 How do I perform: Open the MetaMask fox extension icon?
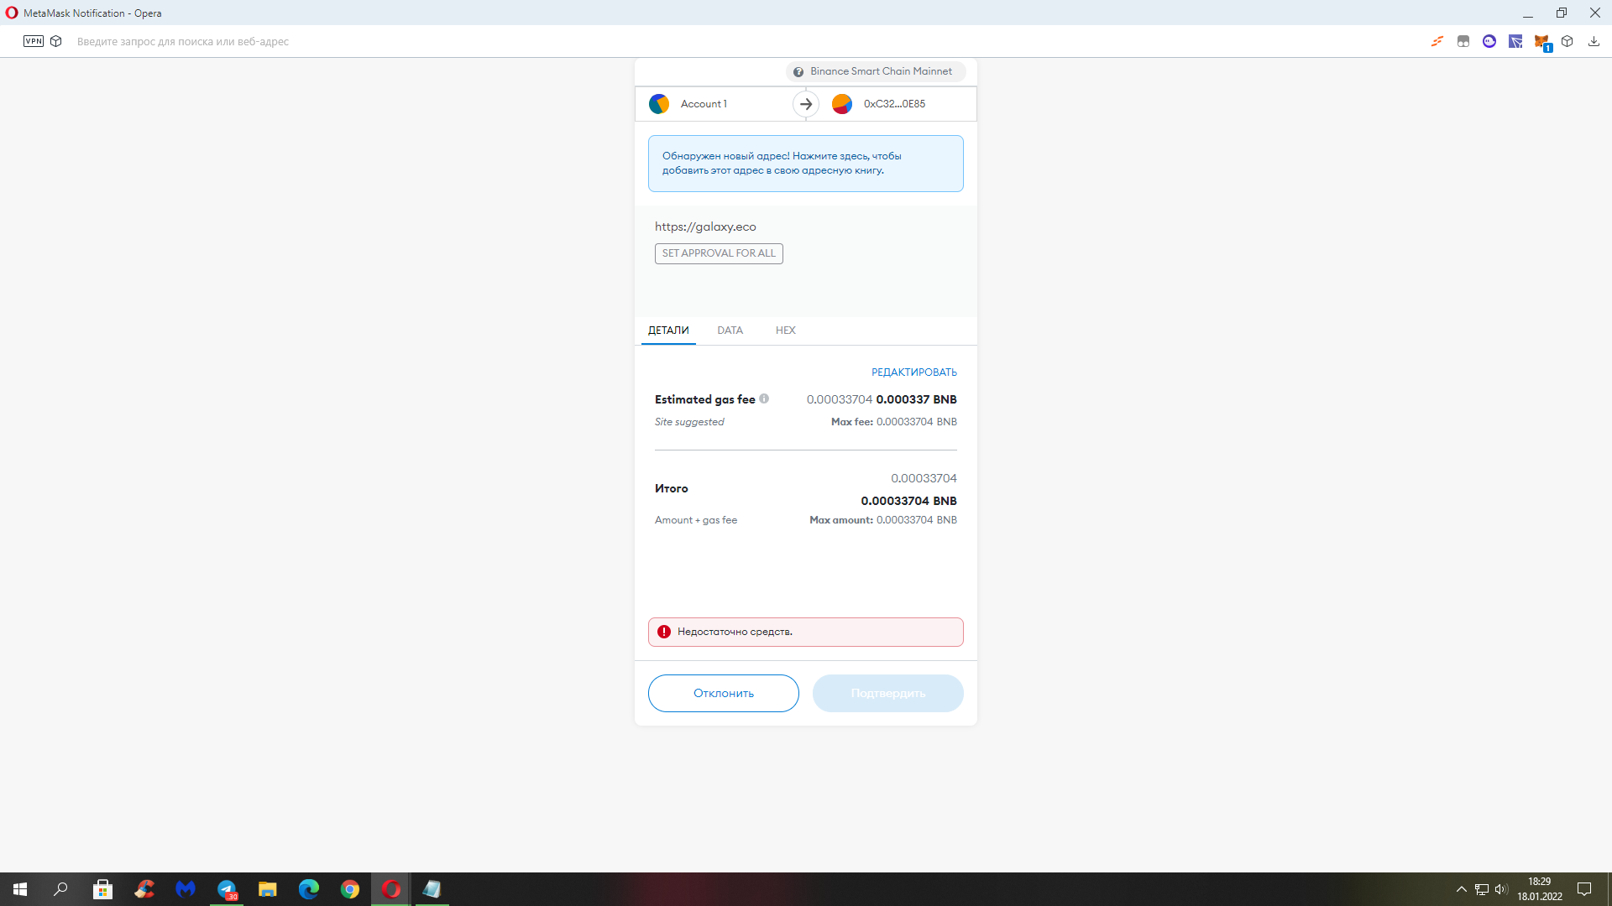click(x=1541, y=41)
